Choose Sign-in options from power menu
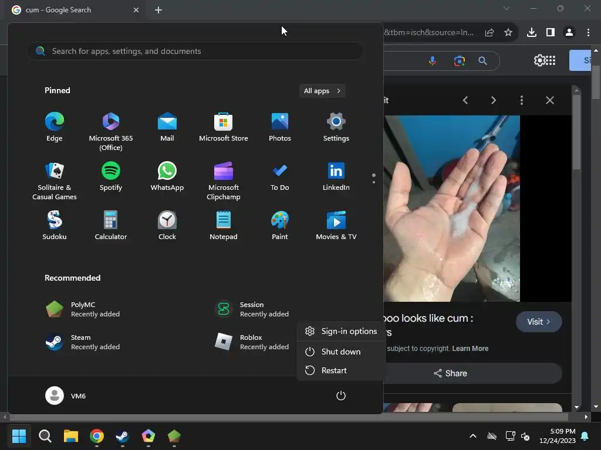Image resolution: width=601 pixels, height=450 pixels. (x=341, y=332)
